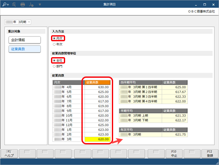219x165 pixels.
Task: Edit the 1月 employee count 623.00
Action: coord(98,130)
